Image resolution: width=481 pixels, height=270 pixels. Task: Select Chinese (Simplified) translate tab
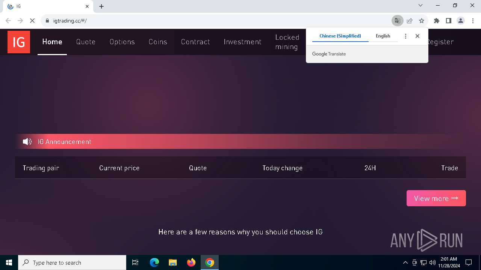pyautogui.click(x=340, y=36)
